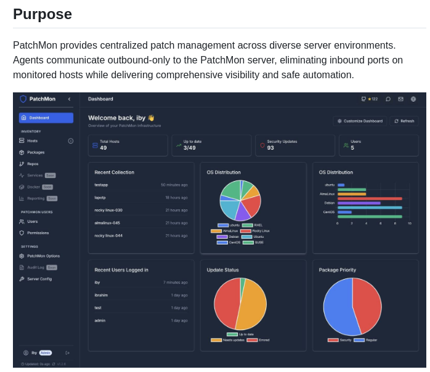Click the Total Hosts stat card
430x372 pixels.
pyautogui.click(x=128, y=145)
